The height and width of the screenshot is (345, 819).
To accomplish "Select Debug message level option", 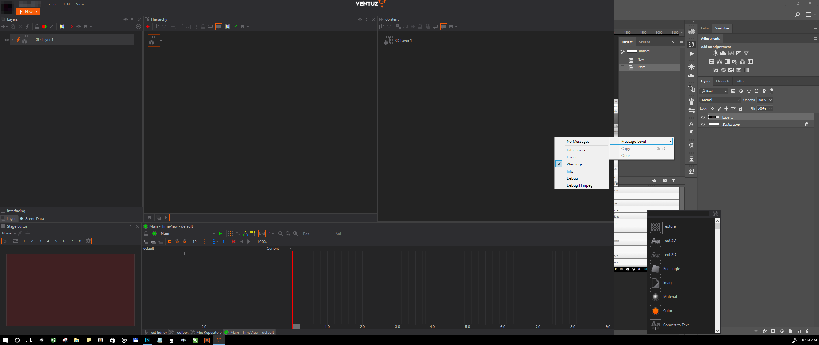I will point(572,178).
